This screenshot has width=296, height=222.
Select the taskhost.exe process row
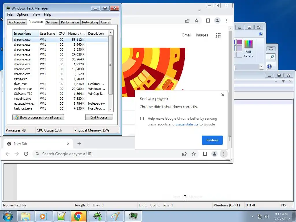(x=60, y=108)
